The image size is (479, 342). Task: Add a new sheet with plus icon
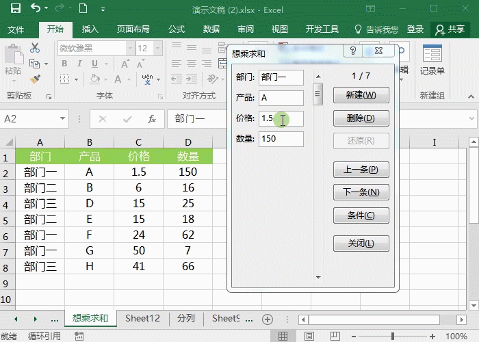(268, 319)
